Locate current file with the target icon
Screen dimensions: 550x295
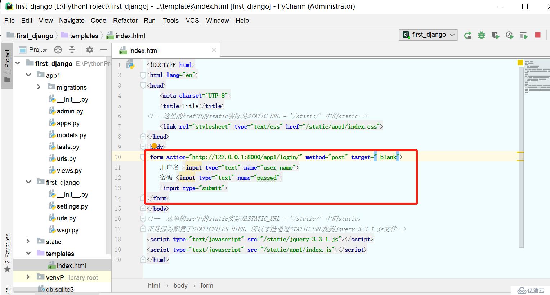tap(58, 50)
